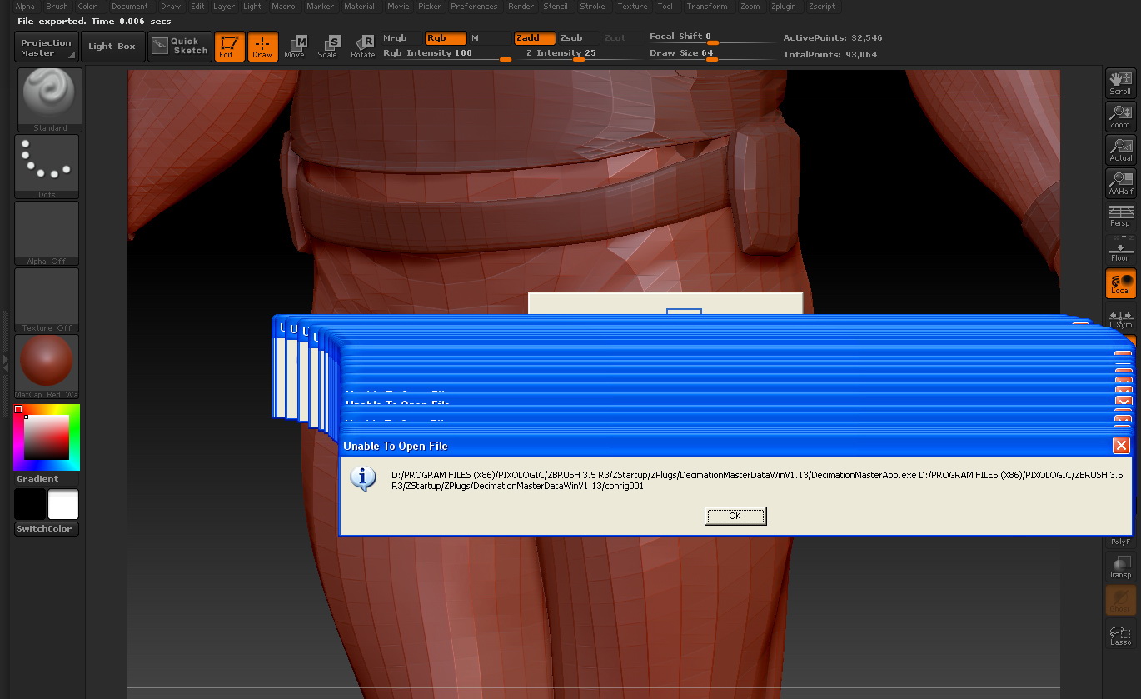
Task: Select the Zoom view icon
Action: [1120, 116]
